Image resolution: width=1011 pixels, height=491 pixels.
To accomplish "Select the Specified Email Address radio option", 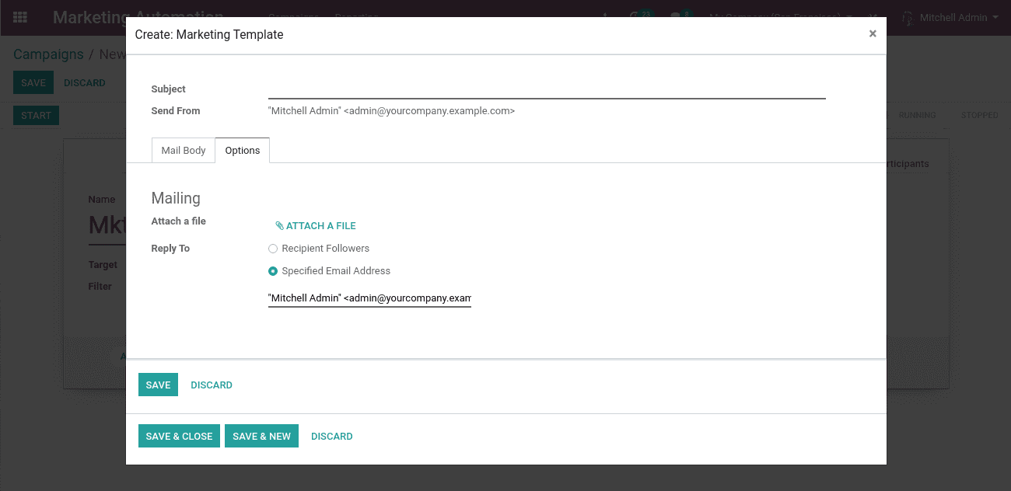I will click(x=273, y=271).
